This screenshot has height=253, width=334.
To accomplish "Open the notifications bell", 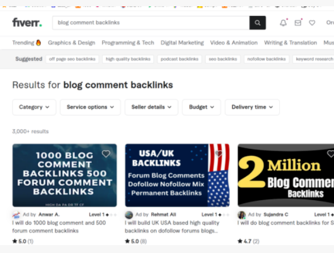I will coord(283,23).
